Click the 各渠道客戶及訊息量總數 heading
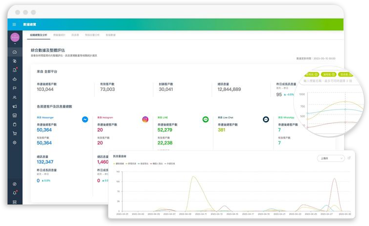Viewport: 369px width, 226px height. click(x=54, y=107)
